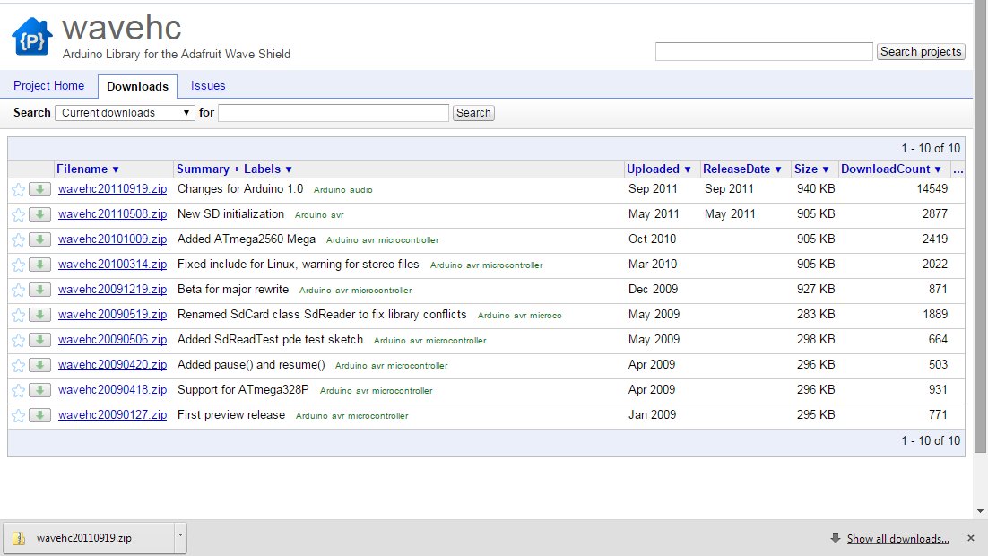This screenshot has height=556, width=988.
Task: Open the download shelf item options arrow
Action: pos(180,536)
